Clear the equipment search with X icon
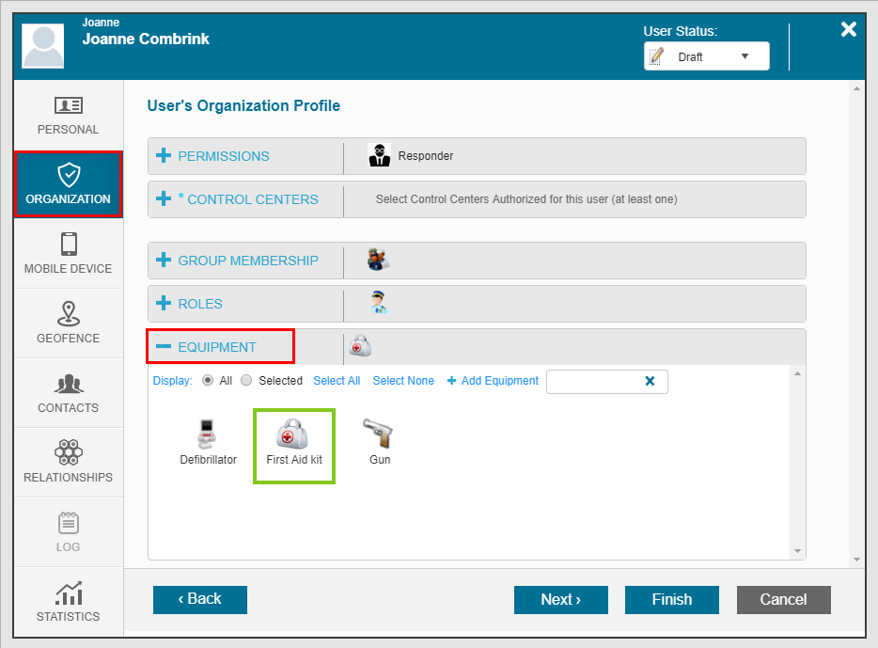The width and height of the screenshot is (878, 648). 650,381
